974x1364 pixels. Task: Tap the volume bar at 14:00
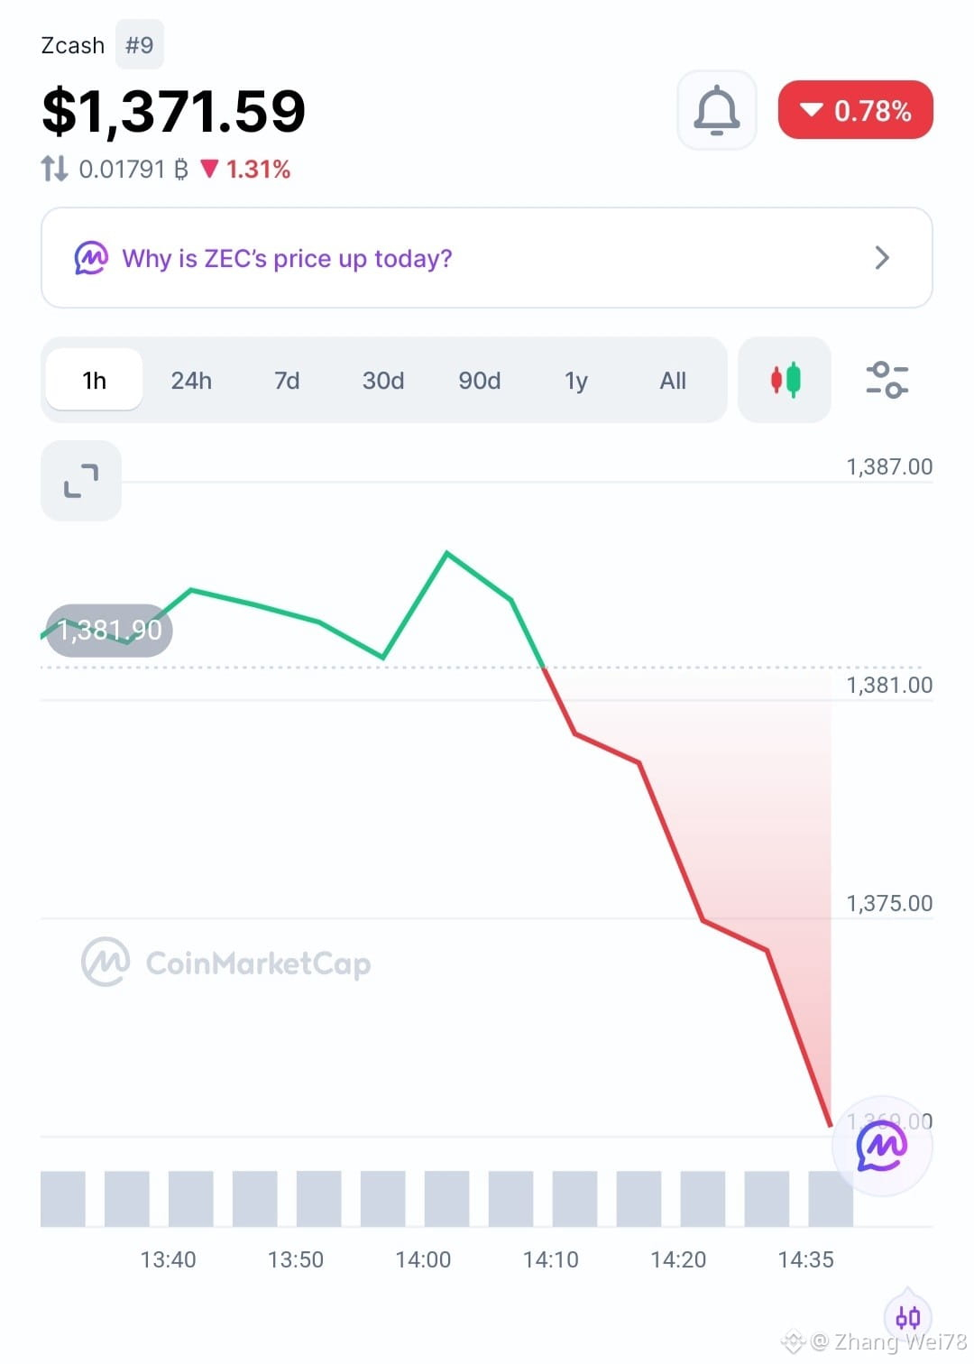(446, 1199)
